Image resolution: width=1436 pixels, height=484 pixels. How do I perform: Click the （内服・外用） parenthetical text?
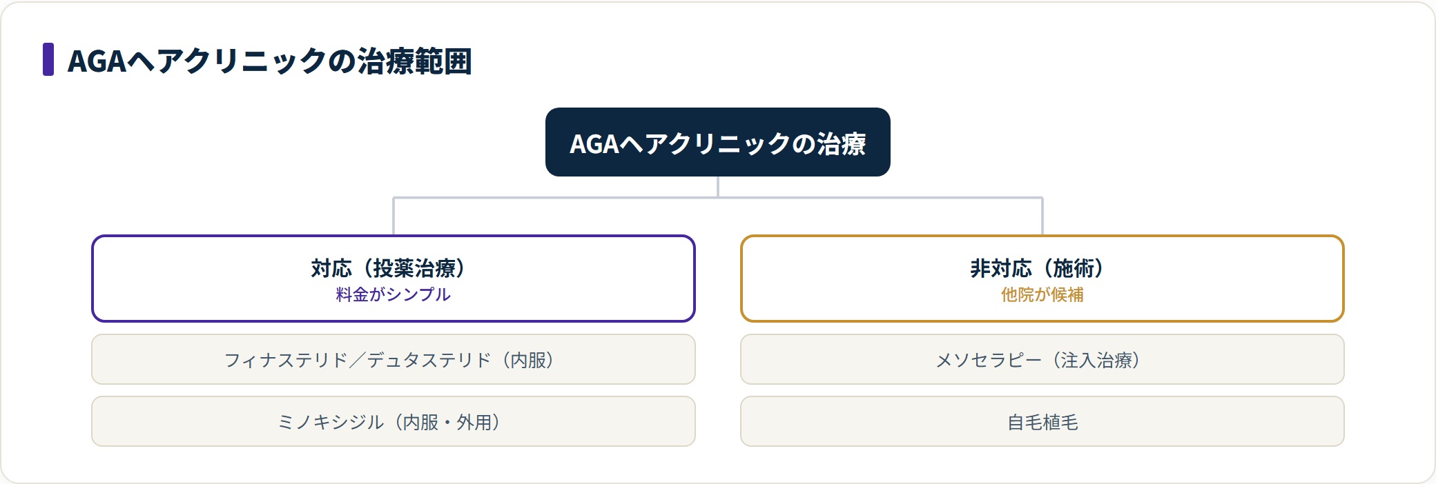447,422
